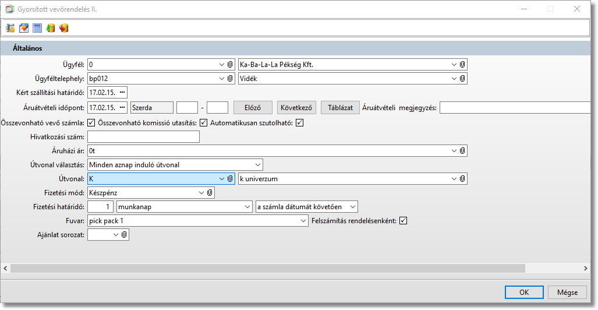Click paperclip next to Ajánlat sorozat
The image size is (598, 310).
[x=124, y=235]
